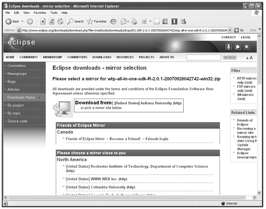Click the Forward arrow icon
The width and height of the screenshot is (266, 209).
coord(30,22)
